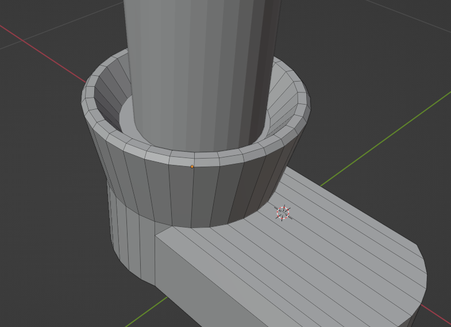Viewport: 451px width, 327px height.
Task: Click the 3D cursor crosshair
Action: pos(283,212)
